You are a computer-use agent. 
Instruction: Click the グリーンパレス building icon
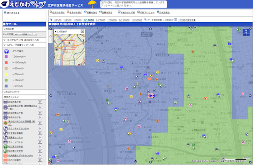pos(5,142)
